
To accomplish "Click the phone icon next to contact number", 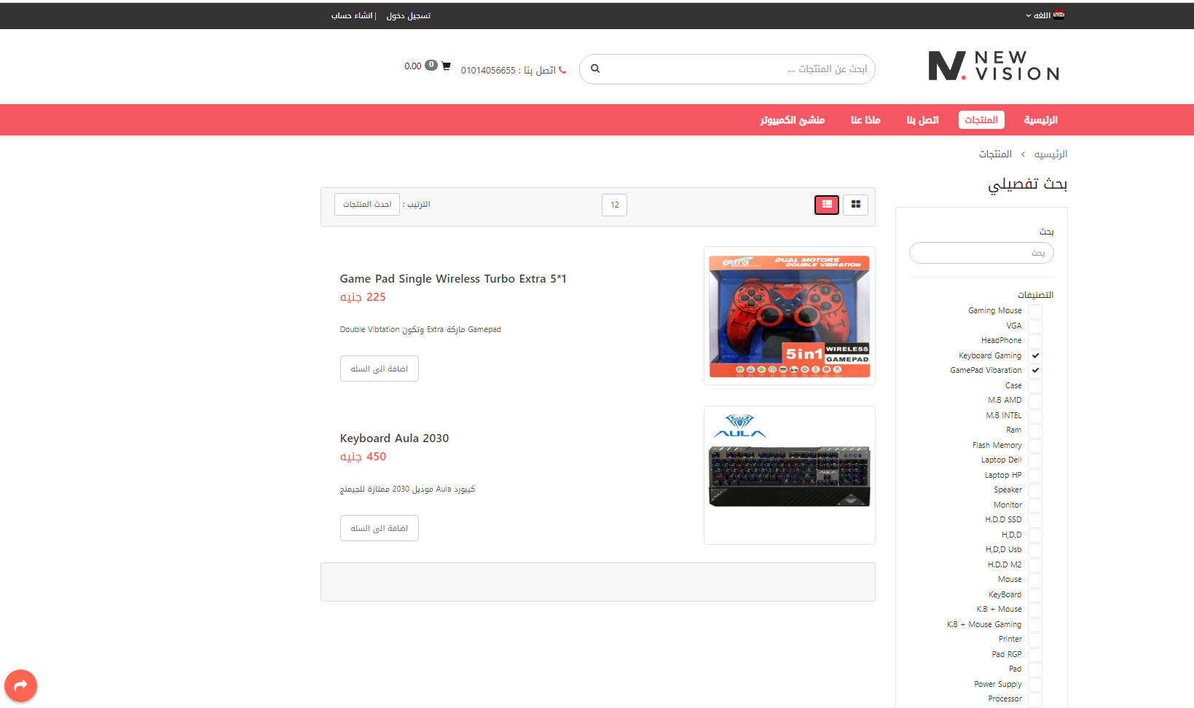I will pos(562,70).
